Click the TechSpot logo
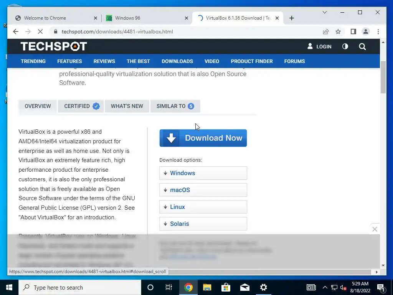The width and height of the screenshot is (393, 295). point(54,46)
